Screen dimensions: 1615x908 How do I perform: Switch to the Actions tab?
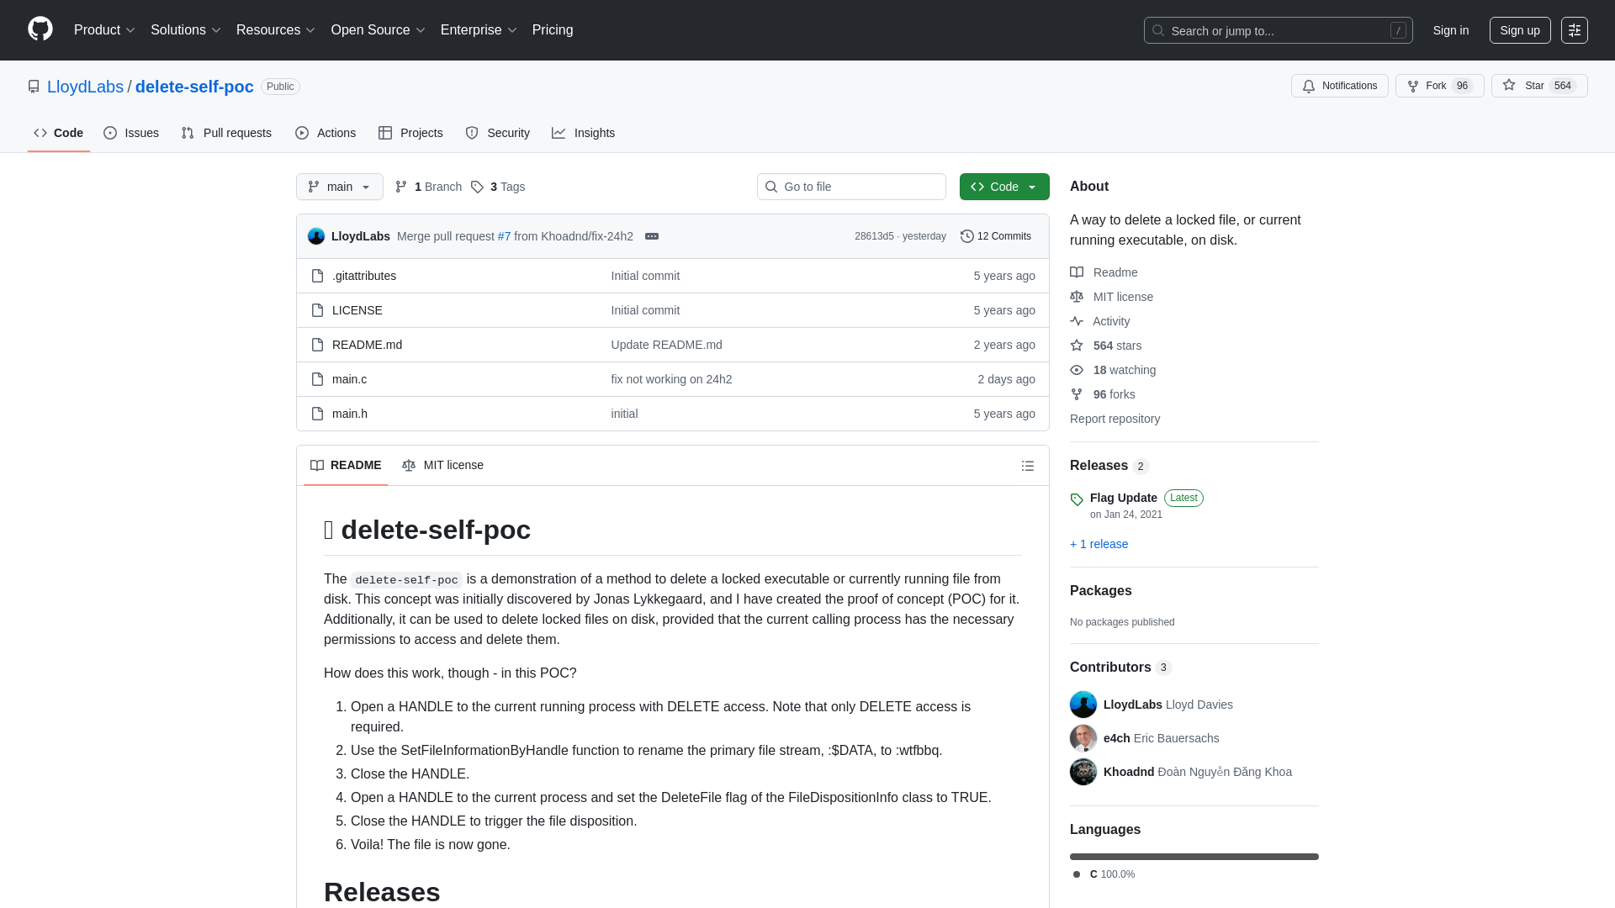[326, 133]
